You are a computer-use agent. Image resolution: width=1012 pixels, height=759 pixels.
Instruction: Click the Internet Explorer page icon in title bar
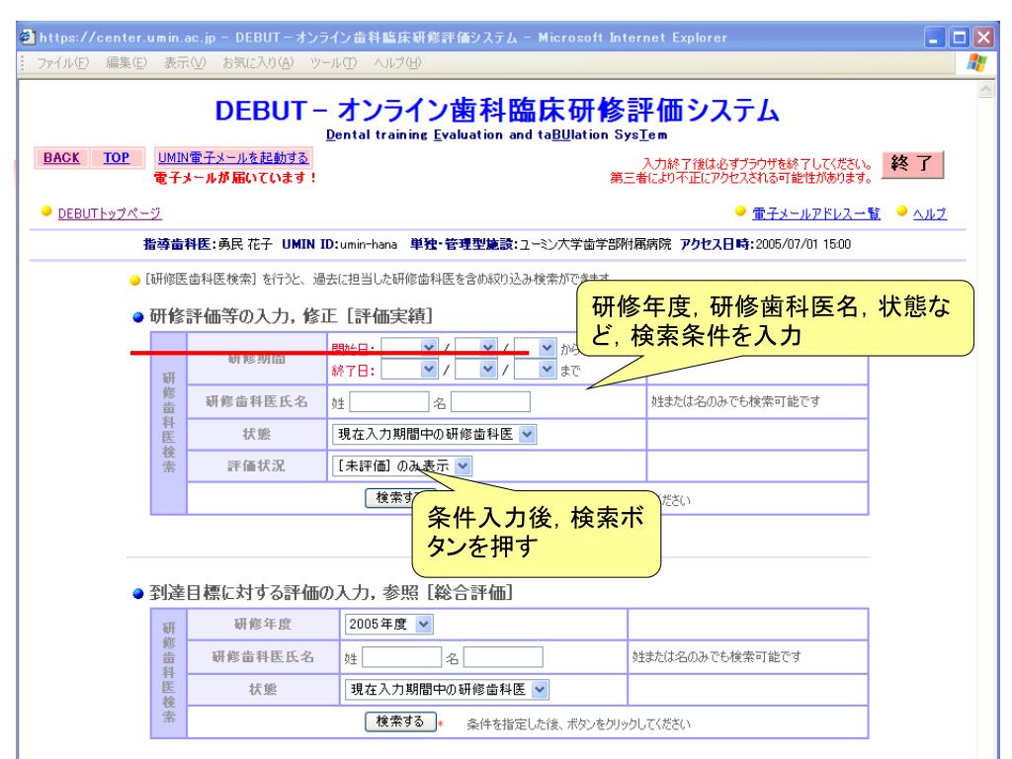pos(27,38)
